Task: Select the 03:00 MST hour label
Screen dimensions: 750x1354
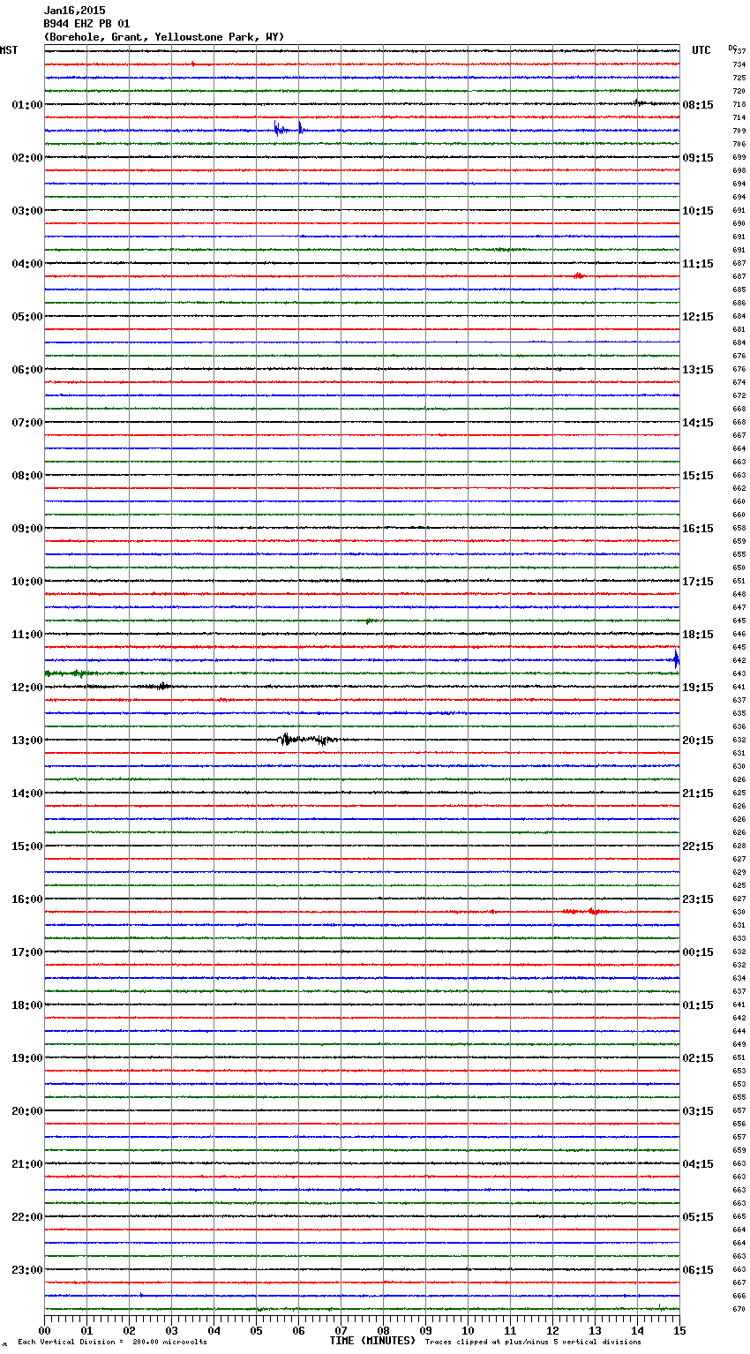Action: (27, 211)
